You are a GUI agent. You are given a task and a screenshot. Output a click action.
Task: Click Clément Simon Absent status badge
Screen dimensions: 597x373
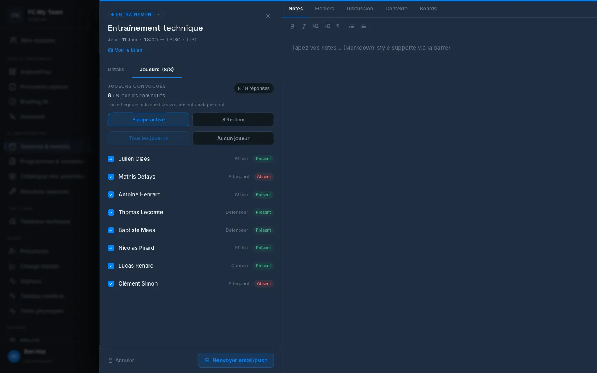[x=264, y=284]
